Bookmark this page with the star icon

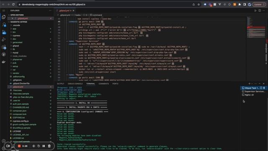pos(198,5)
